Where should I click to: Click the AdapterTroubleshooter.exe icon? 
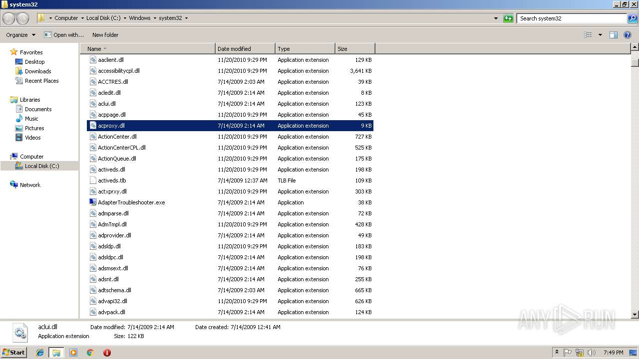(x=93, y=202)
